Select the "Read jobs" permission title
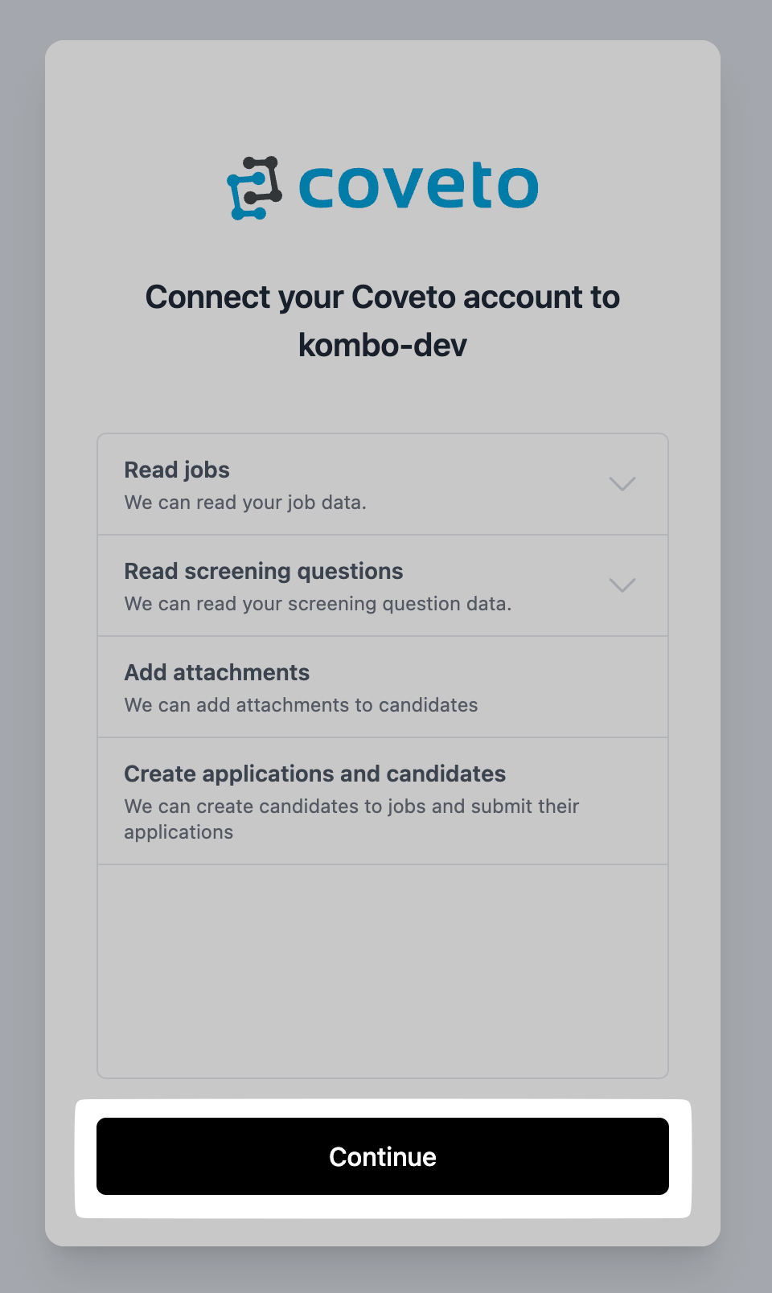The height and width of the screenshot is (1293, 772). coord(177,470)
